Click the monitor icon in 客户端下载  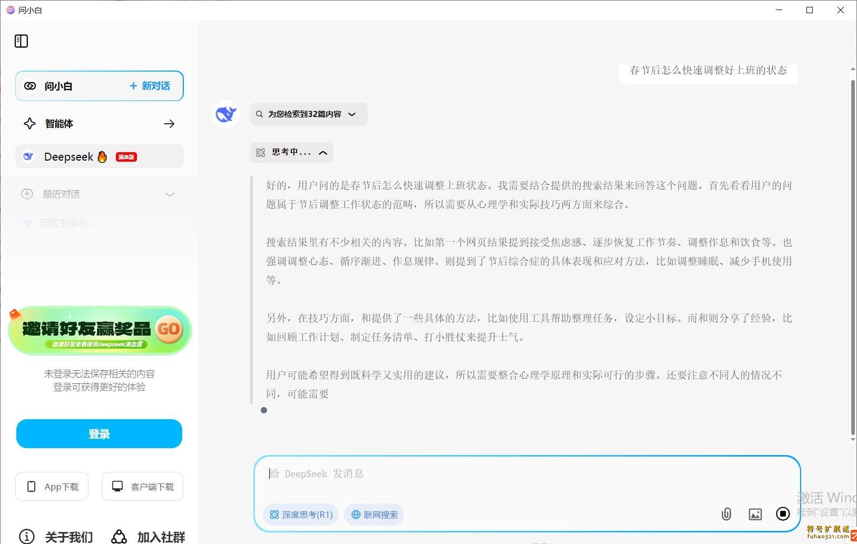117,486
